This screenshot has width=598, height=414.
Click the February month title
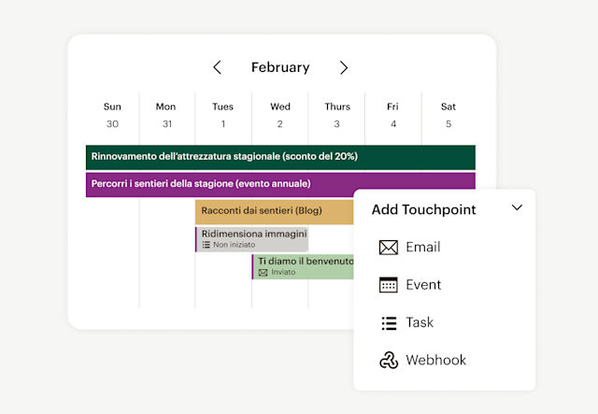(x=280, y=67)
